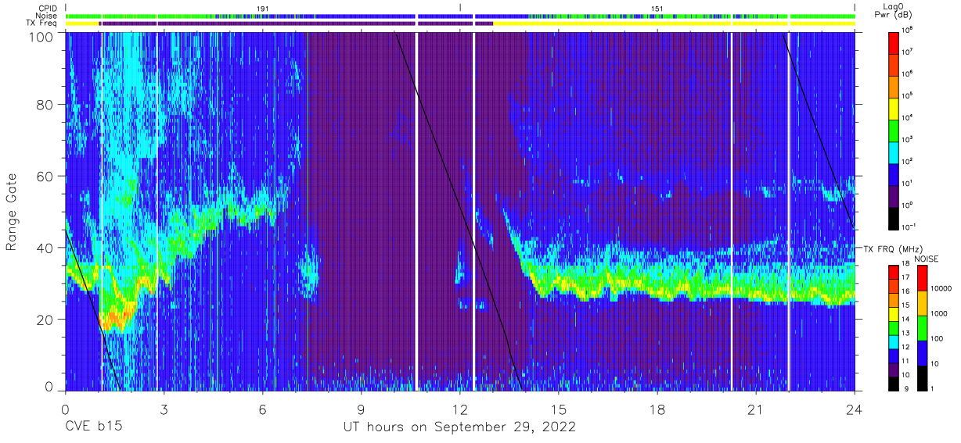The height and width of the screenshot is (443, 961).
Task: Click the cyan segment of the Lag0 Pwr colorbar
Action: [893, 152]
